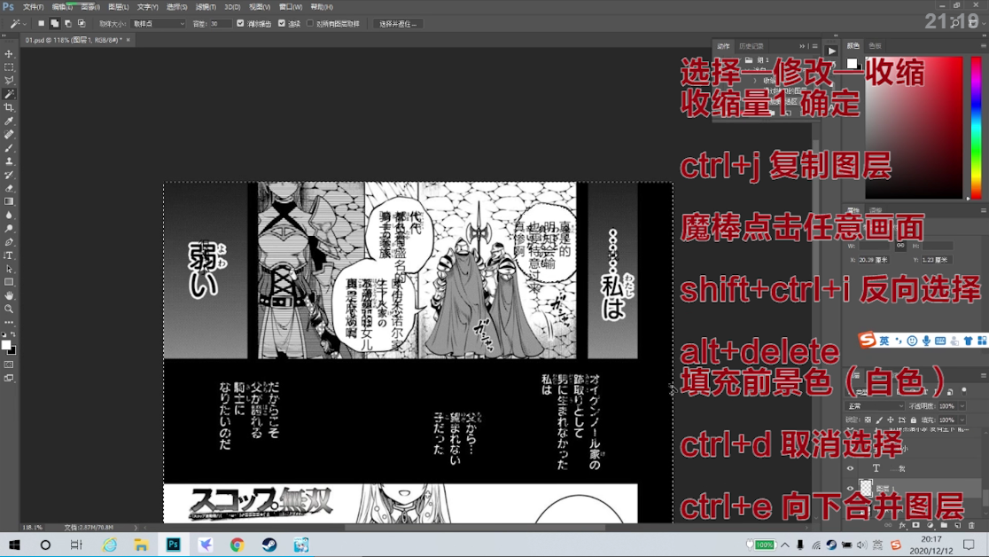
Task: Add layer style with fx icon
Action: (x=902, y=525)
